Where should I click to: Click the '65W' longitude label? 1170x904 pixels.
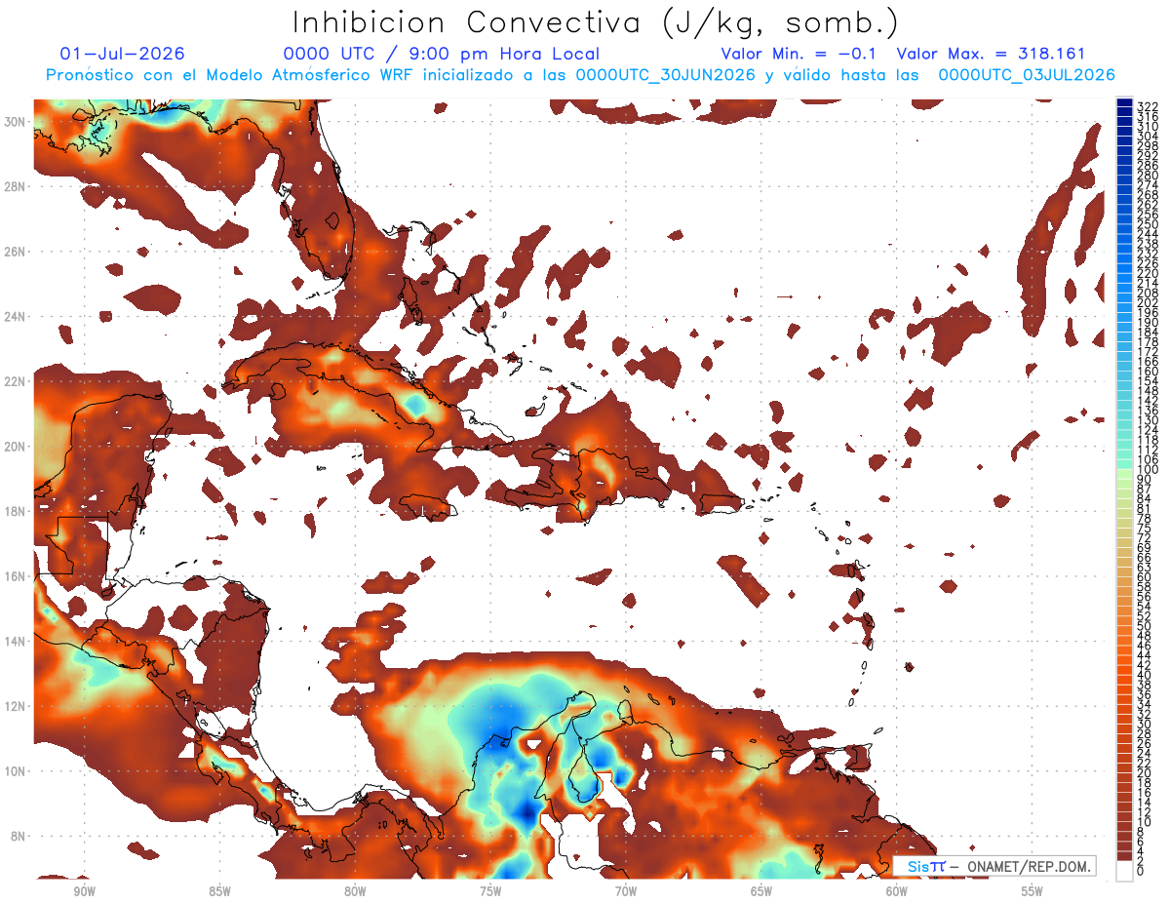tap(761, 891)
